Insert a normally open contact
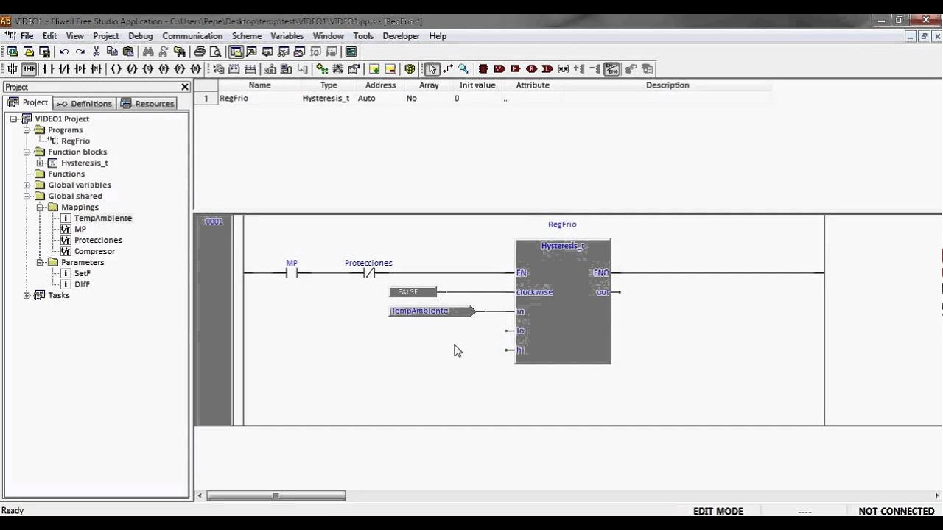943x530 pixels. [49, 68]
